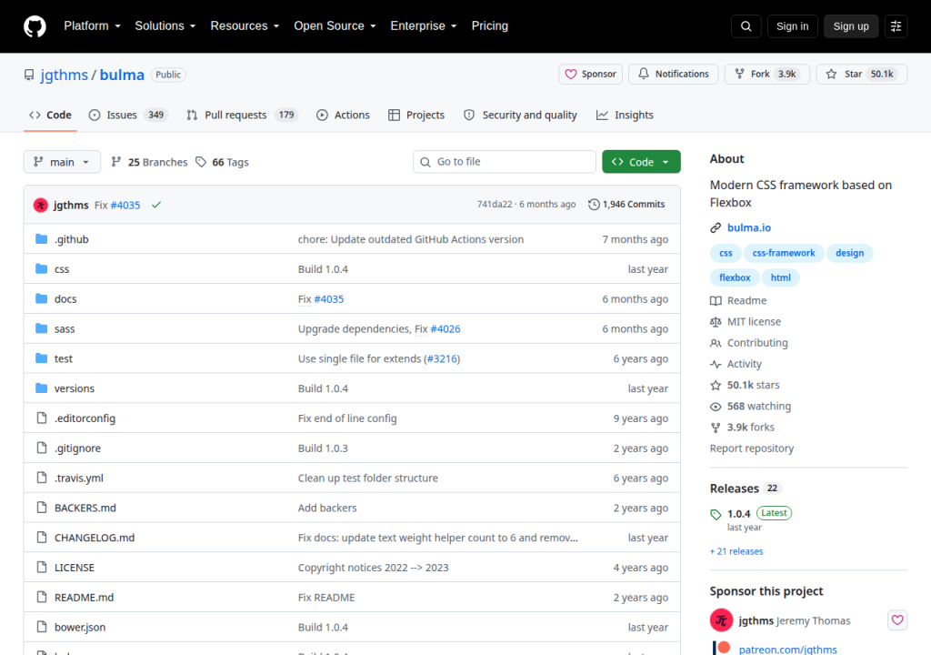Open issue #4035 link in latest commit
The width and height of the screenshot is (931, 655).
pyautogui.click(x=125, y=205)
